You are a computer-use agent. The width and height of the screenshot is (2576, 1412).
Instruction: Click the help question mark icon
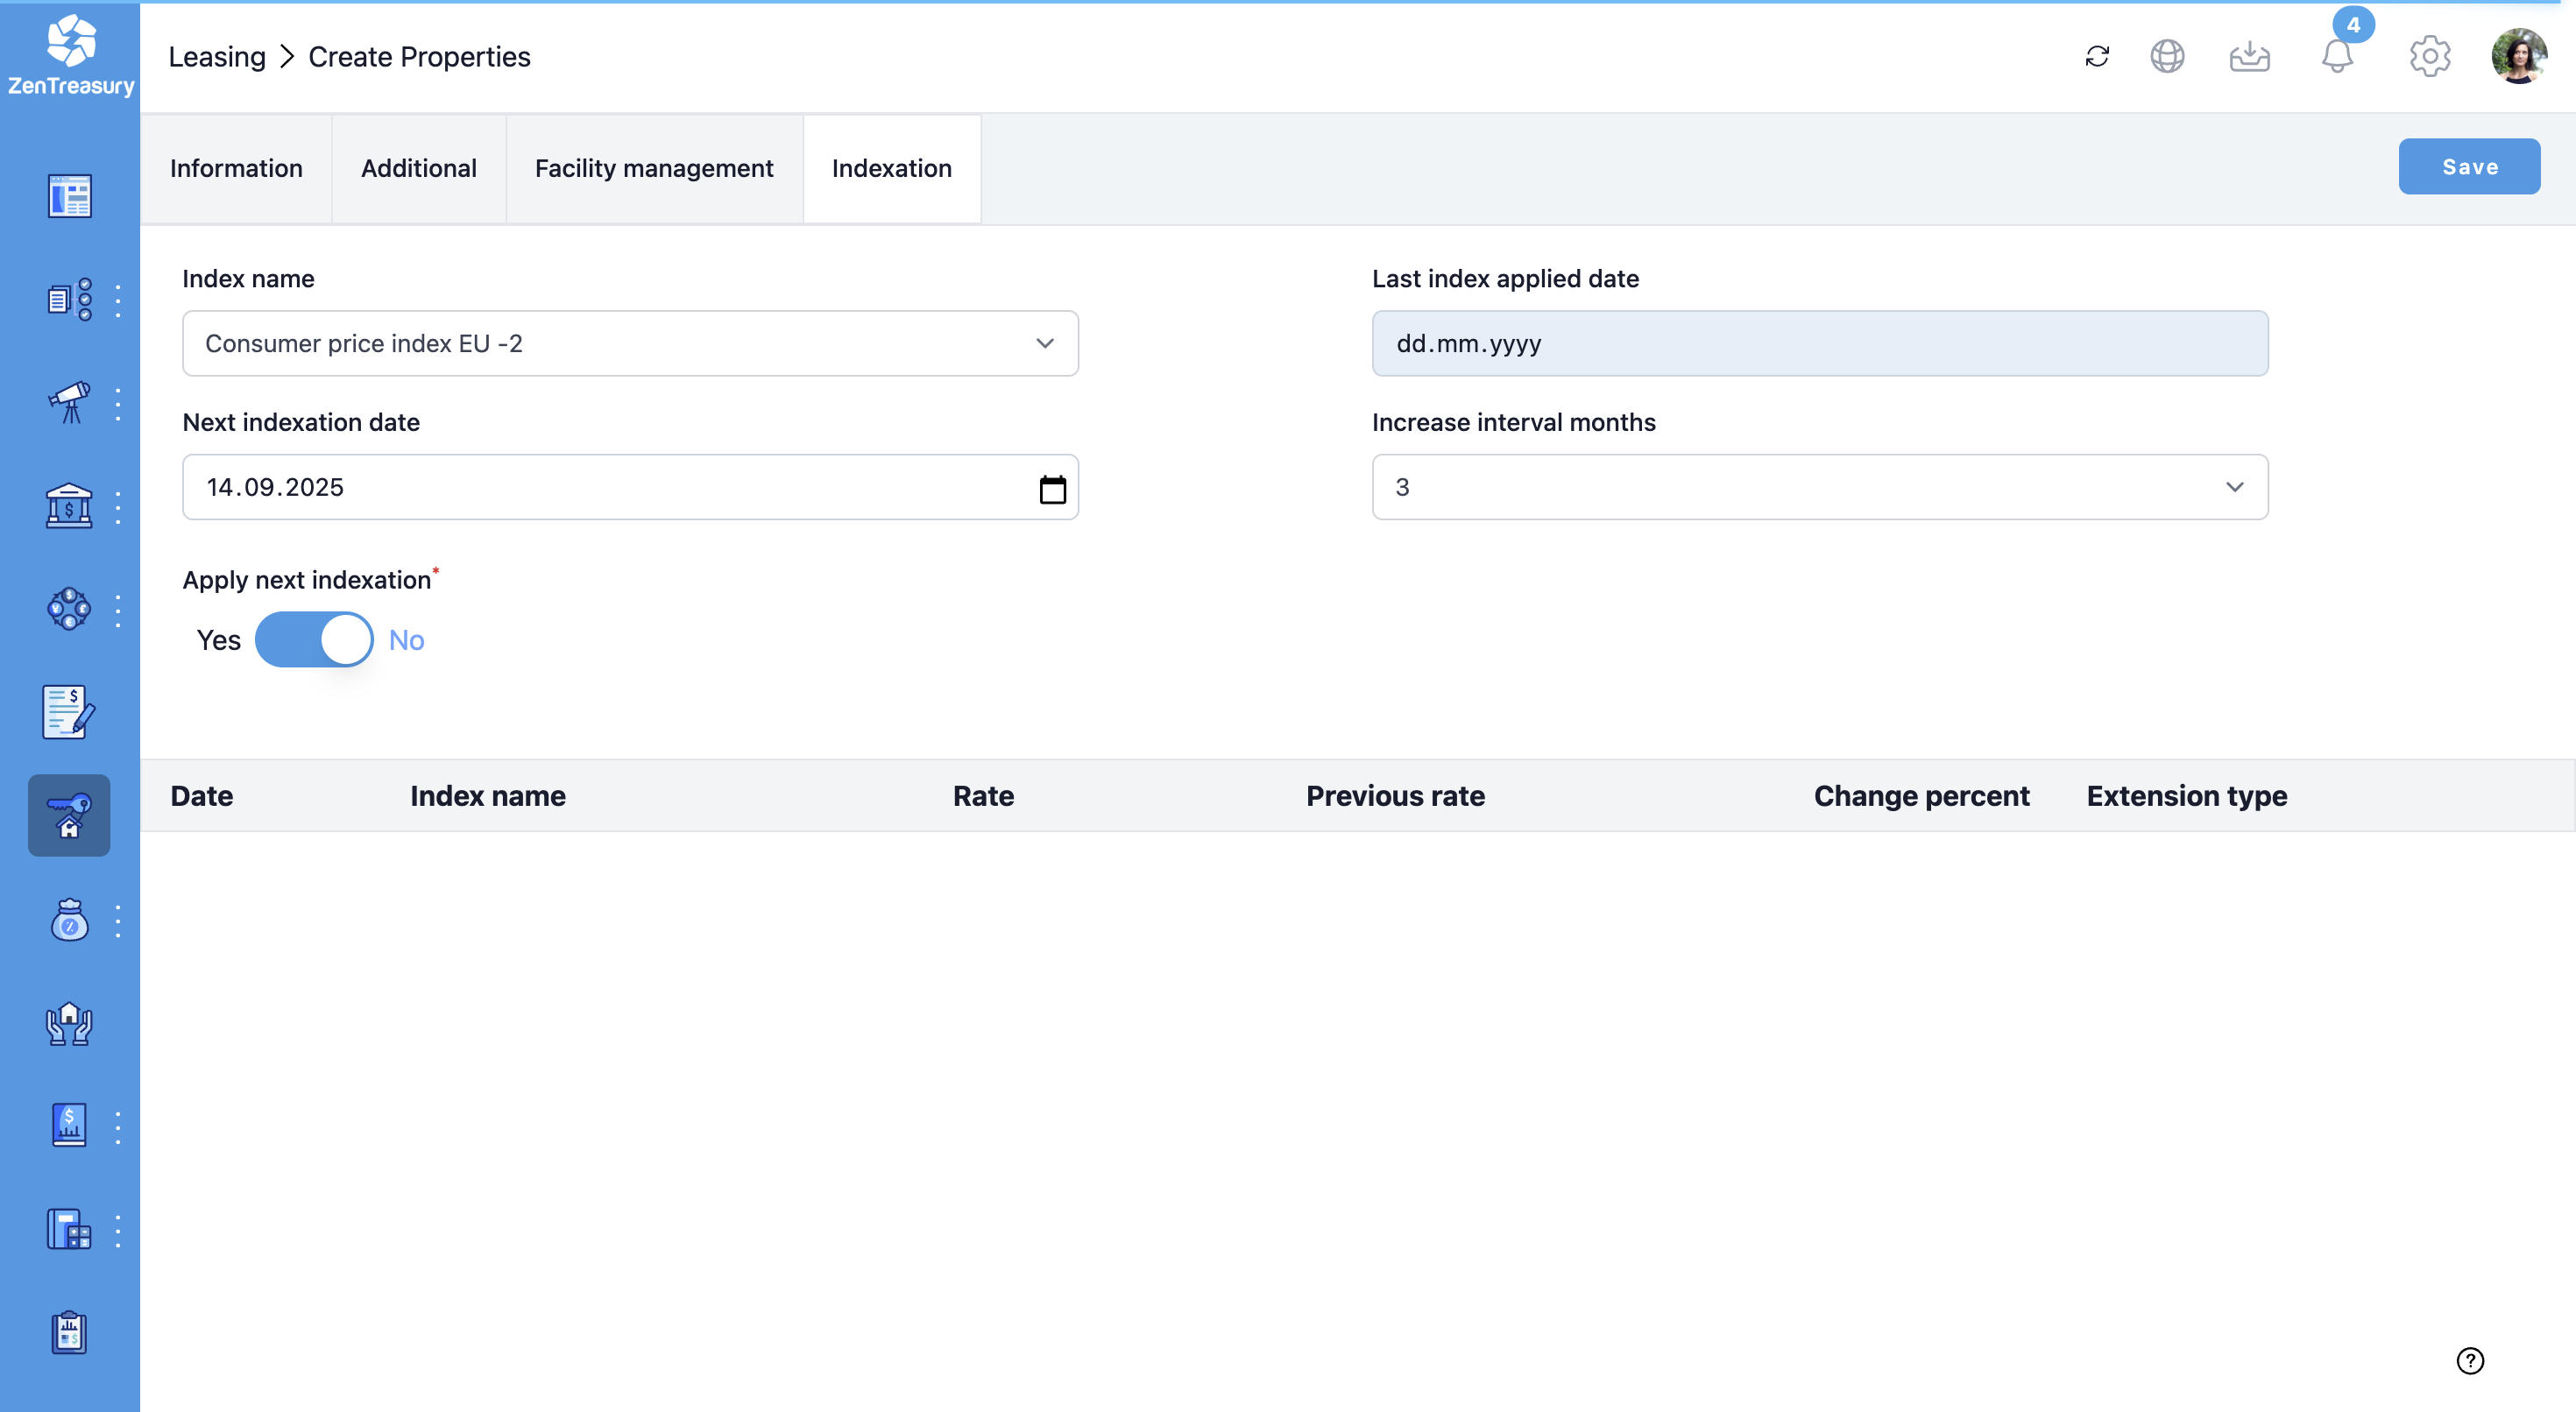click(x=2470, y=1360)
